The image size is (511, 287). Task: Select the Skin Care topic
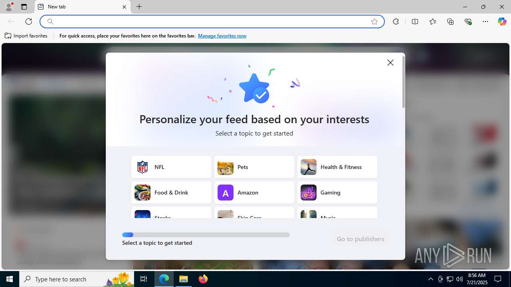point(254,213)
